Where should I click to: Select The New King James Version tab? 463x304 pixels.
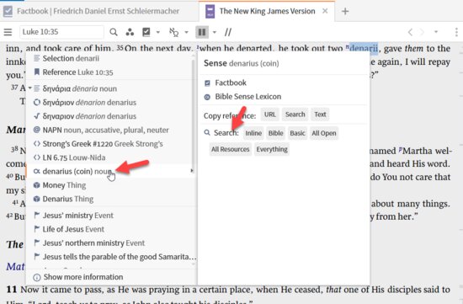pos(267,11)
